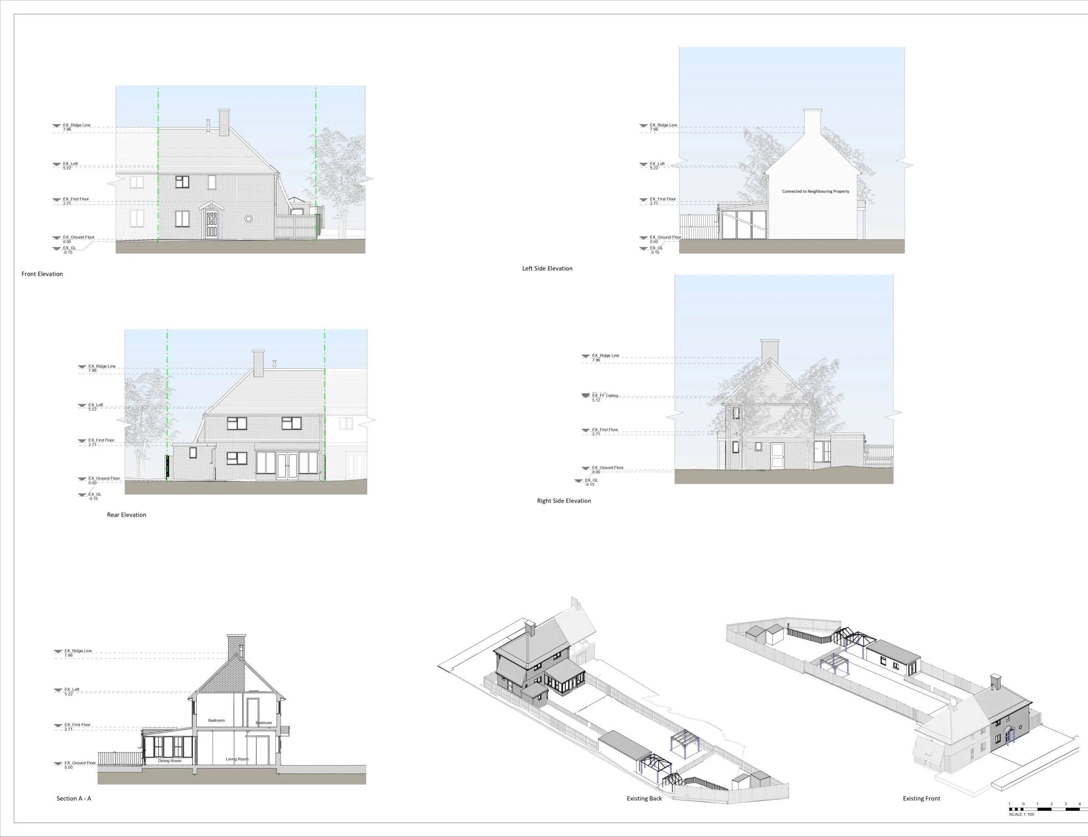Select the front door in Front Elevation

(212, 225)
